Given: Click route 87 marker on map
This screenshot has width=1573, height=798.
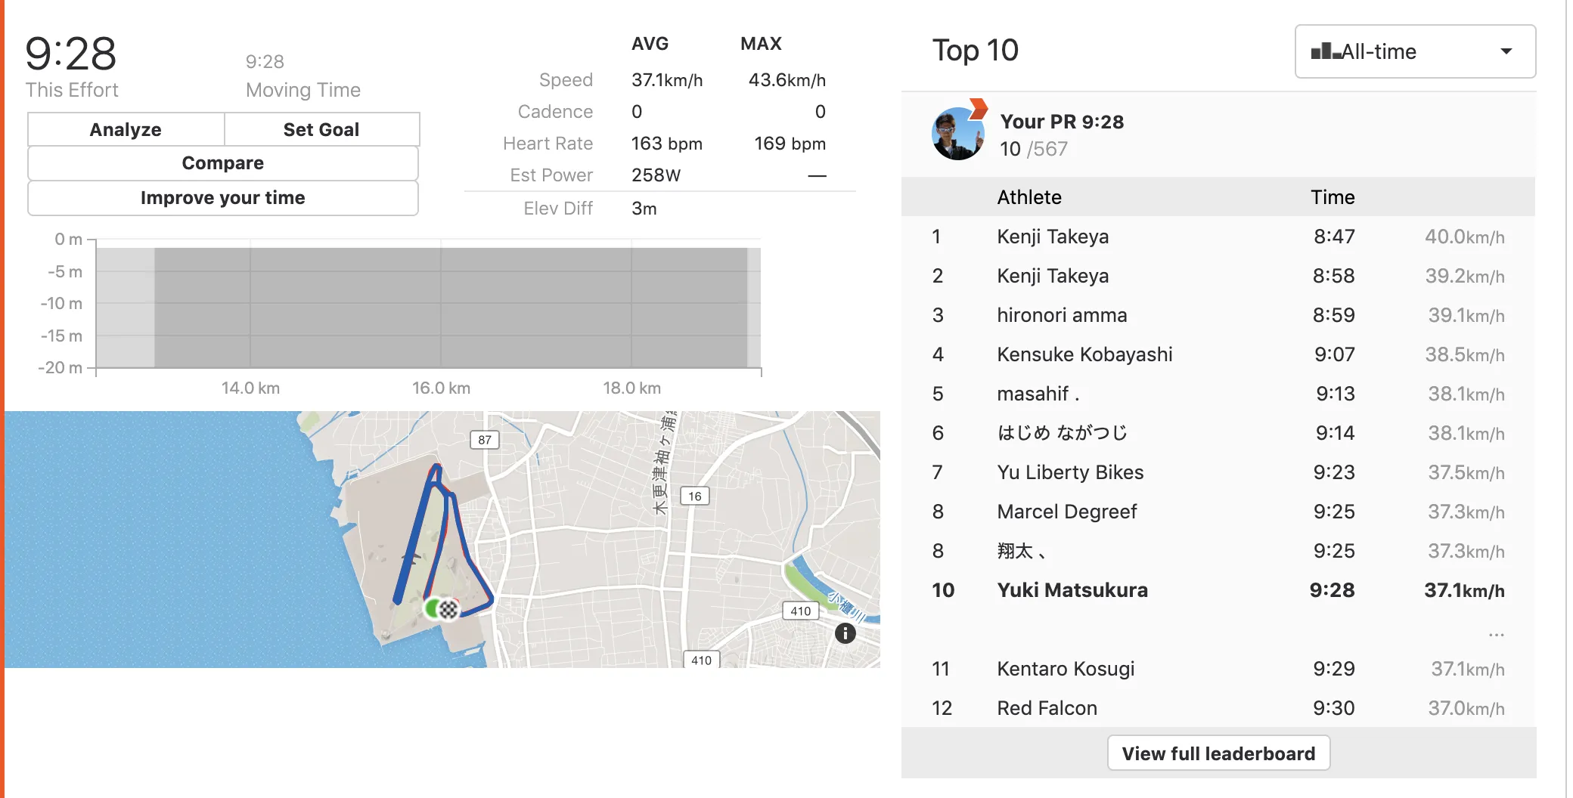Looking at the screenshot, I should [485, 440].
